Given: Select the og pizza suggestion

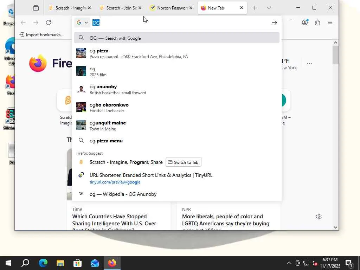Looking at the screenshot, I should point(177,53).
